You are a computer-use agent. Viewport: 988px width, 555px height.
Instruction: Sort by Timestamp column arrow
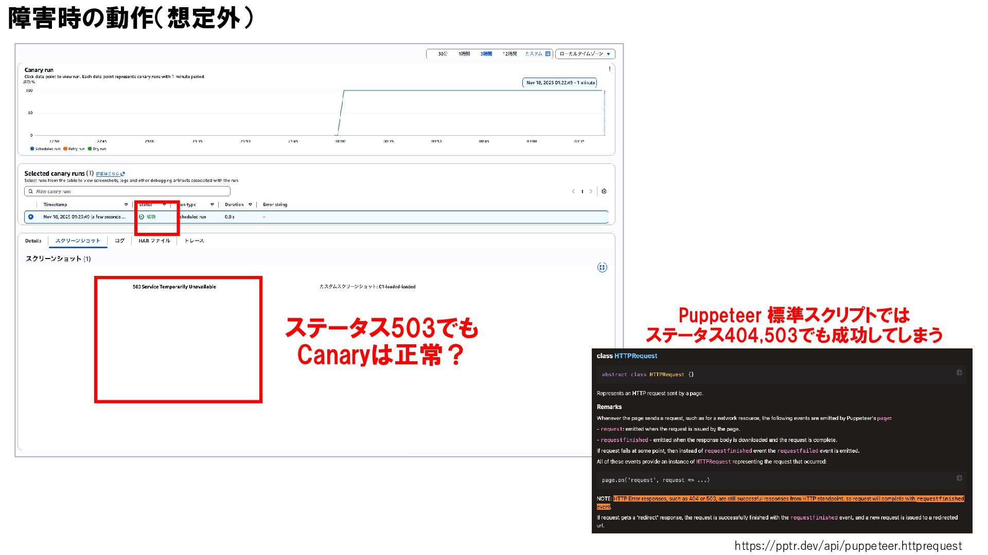126,205
